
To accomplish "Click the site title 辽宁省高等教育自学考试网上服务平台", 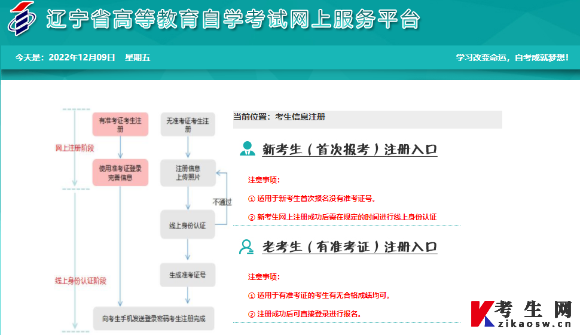I will tap(233, 19).
